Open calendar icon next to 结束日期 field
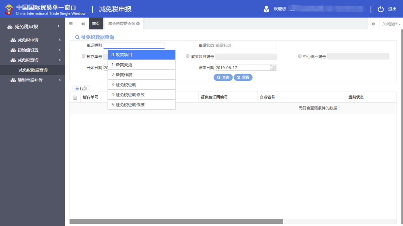This screenshot has width=403, height=226. (272, 67)
